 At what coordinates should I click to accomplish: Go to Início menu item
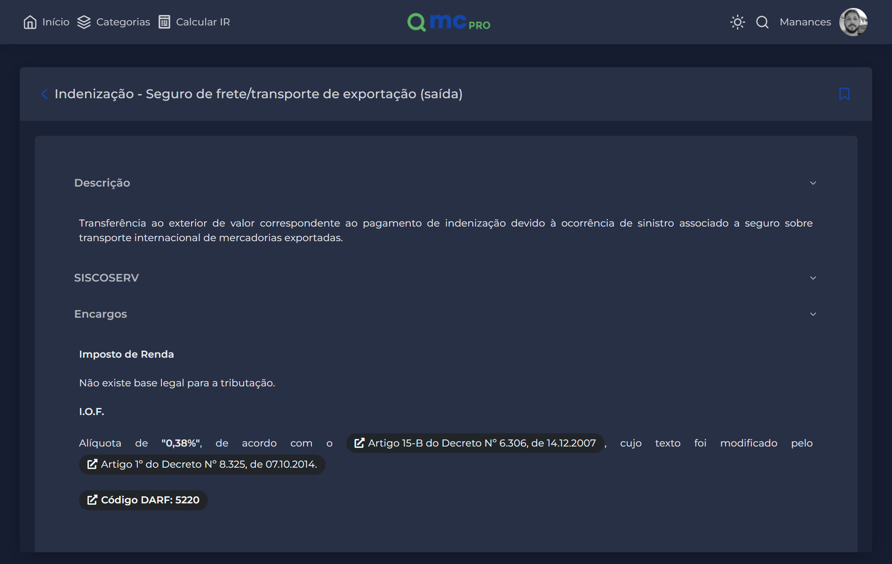pyautogui.click(x=56, y=22)
